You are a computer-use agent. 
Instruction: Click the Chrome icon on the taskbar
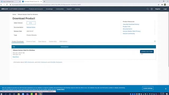41,94
